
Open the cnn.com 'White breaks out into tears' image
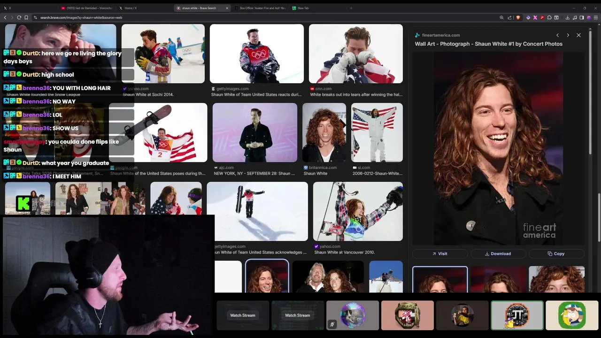click(x=356, y=54)
